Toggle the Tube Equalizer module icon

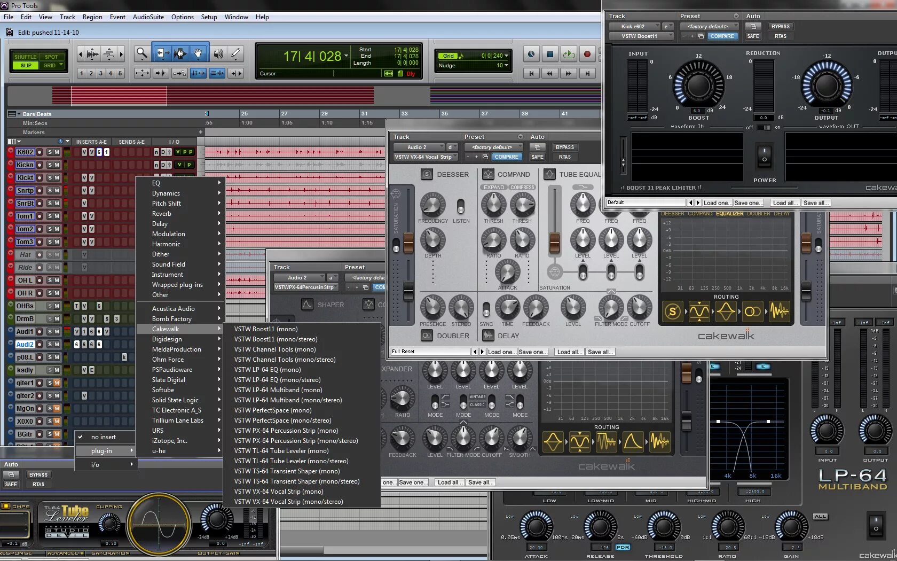click(549, 174)
